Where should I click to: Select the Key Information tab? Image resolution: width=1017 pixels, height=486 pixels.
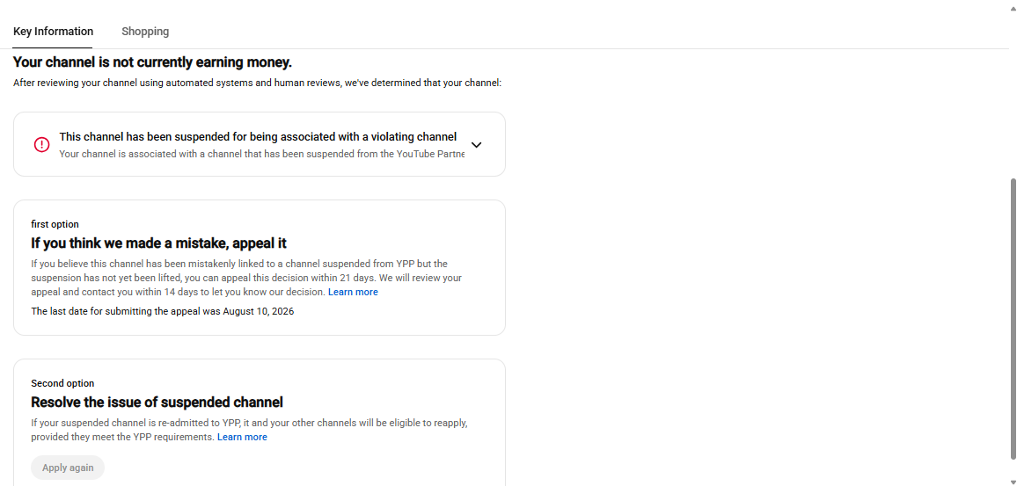point(53,31)
